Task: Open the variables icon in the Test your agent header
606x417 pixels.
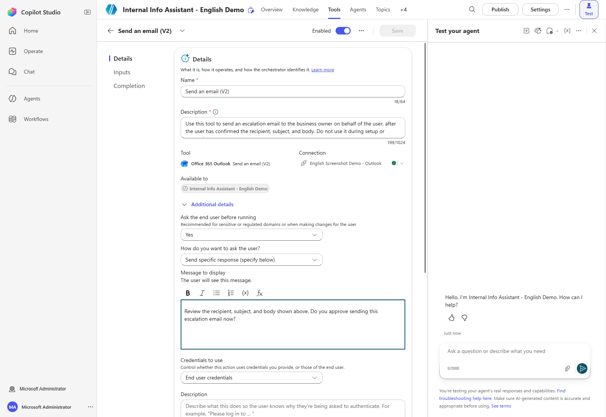Action: (x=567, y=31)
